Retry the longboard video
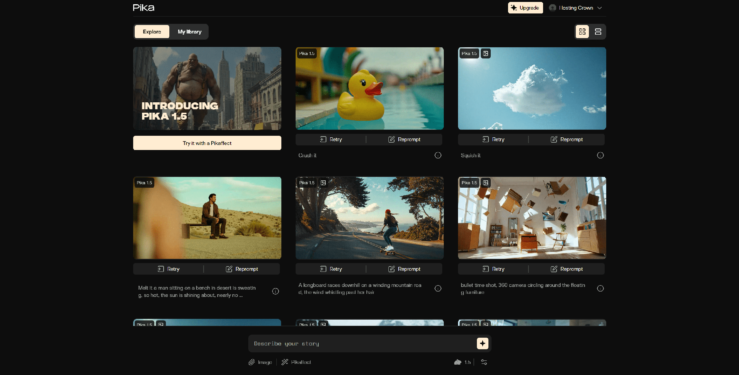The height and width of the screenshot is (375, 739). pyautogui.click(x=331, y=269)
